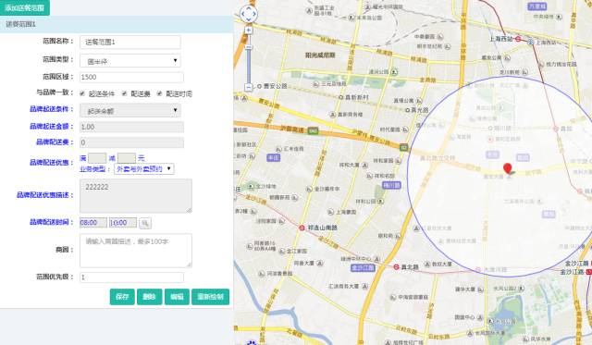
Task: Click the 满 amount input box
Action: tap(97, 158)
